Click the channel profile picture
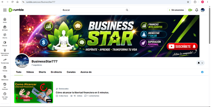 (x=22, y=61)
